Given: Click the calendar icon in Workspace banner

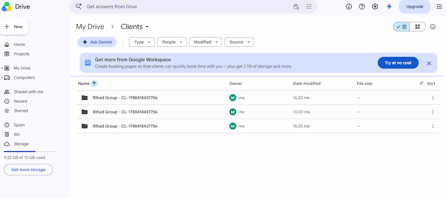Looking at the screenshot, I should [88, 63].
